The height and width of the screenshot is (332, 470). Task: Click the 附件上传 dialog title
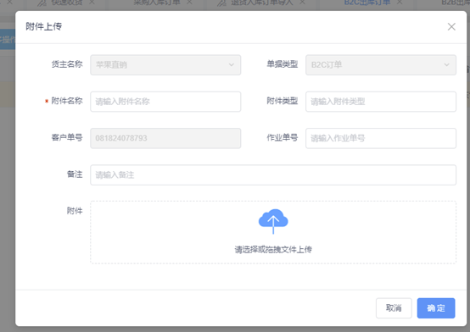click(44, 26)
